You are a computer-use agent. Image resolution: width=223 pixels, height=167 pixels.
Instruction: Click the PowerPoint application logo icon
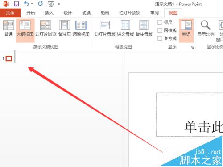pyautogui.click(x=6, y=4)
